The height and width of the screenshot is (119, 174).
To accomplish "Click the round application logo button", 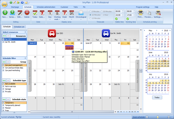I will click(x=4, y=4).
